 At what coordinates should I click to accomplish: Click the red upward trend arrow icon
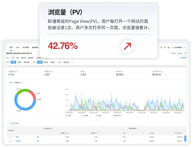pyautogui.click(x=127, y=46)
